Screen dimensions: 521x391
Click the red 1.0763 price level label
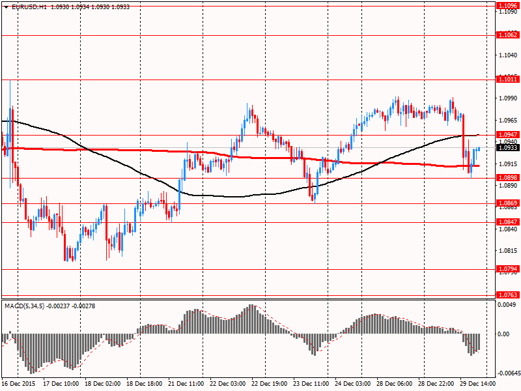tap(508, 295)
